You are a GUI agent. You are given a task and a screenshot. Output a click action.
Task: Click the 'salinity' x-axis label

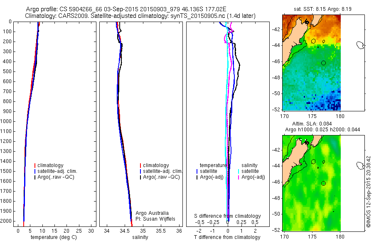[x=140, y=237]
